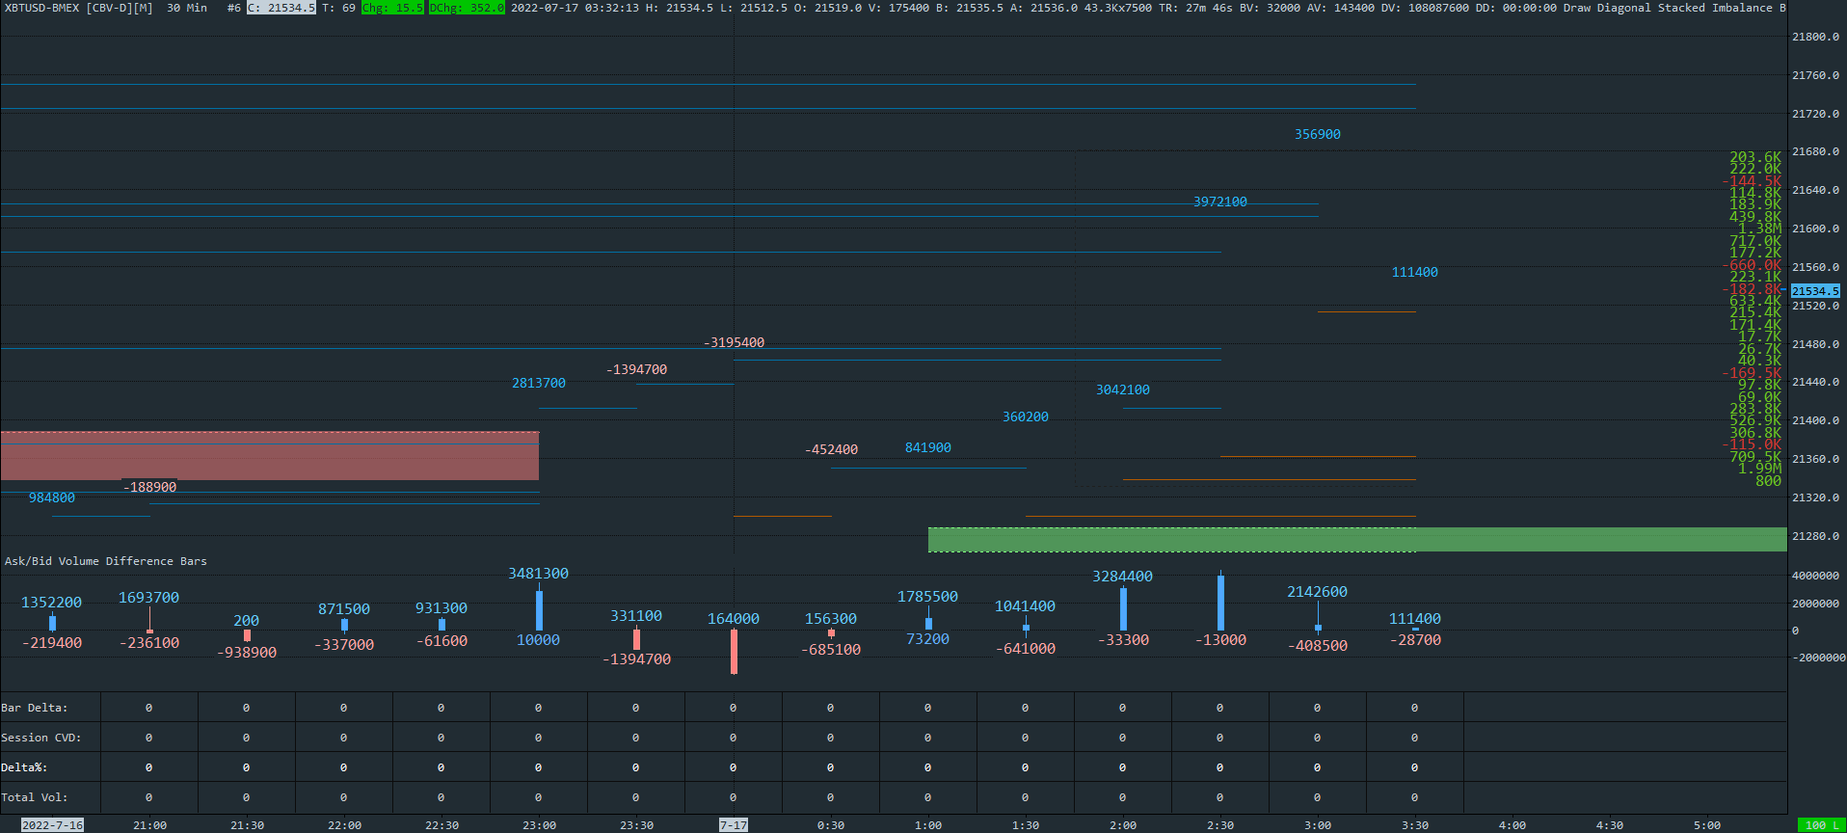Click the "Session CVD:" row label
This screenshot has height=833, width=1847.
pyautogui.click(x=41, y=738)
